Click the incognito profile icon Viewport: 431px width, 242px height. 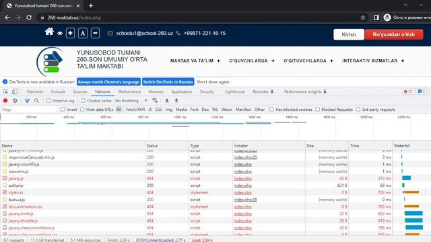click(387, 17)
